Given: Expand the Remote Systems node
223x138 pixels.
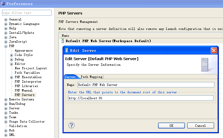Looking at the screenshot, I should pos(6,100).
